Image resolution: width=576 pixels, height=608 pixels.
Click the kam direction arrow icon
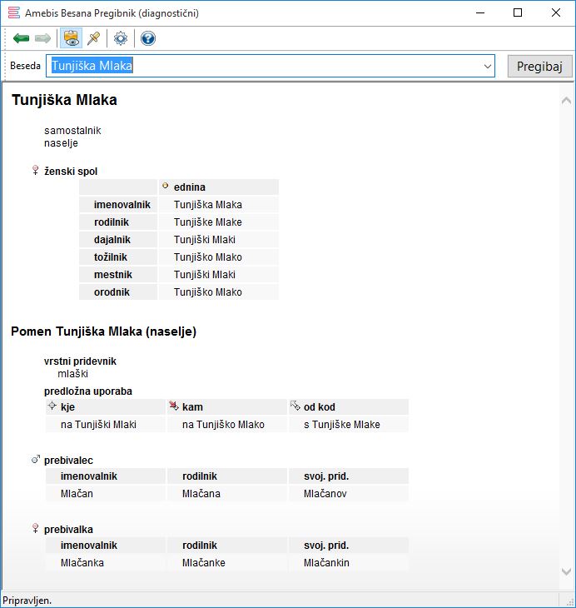point(174,406)
